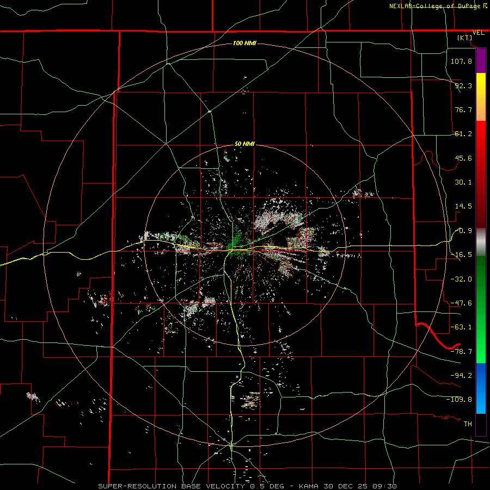Click the blue segment of color bar

pos(481,388)
